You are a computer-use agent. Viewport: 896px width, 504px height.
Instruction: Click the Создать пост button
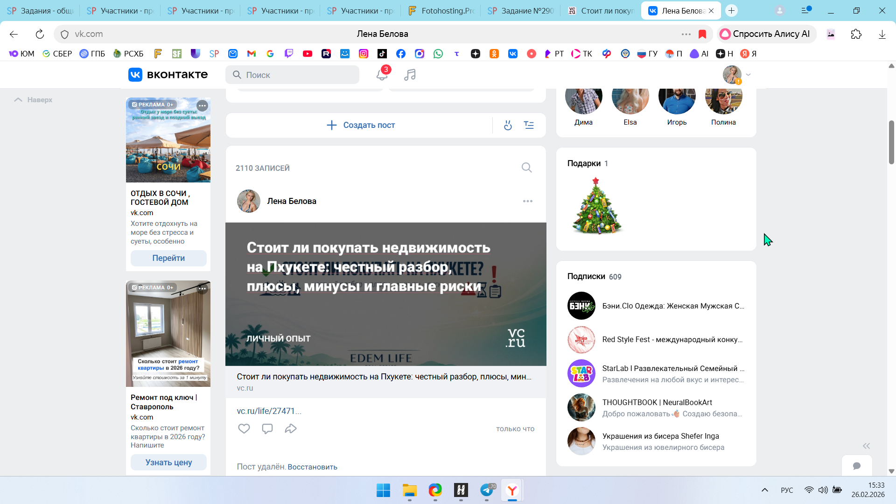coord(361,125)
